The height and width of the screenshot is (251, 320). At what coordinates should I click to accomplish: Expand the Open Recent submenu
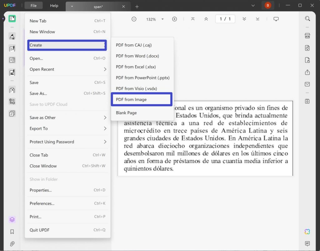(67, 69)
